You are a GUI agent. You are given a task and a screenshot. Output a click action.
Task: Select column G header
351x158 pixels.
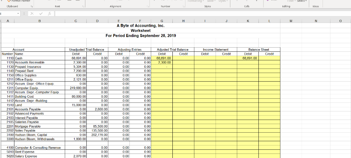[162, 21]
